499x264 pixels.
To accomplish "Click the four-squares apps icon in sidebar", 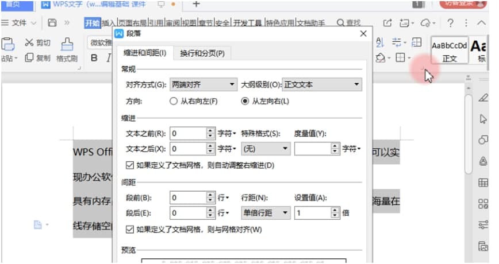I will (483, 204).
